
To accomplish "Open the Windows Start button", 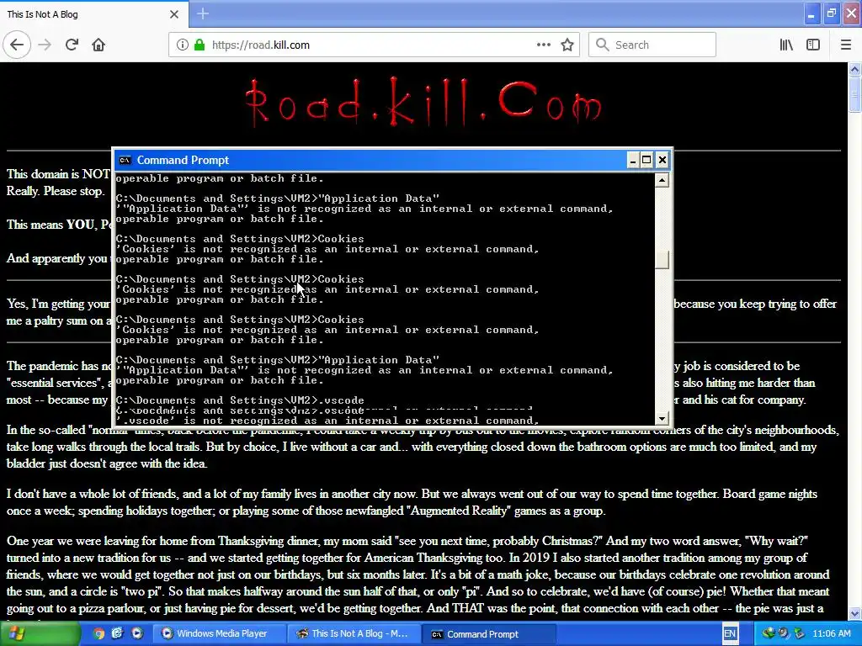I will coord(40,634).
